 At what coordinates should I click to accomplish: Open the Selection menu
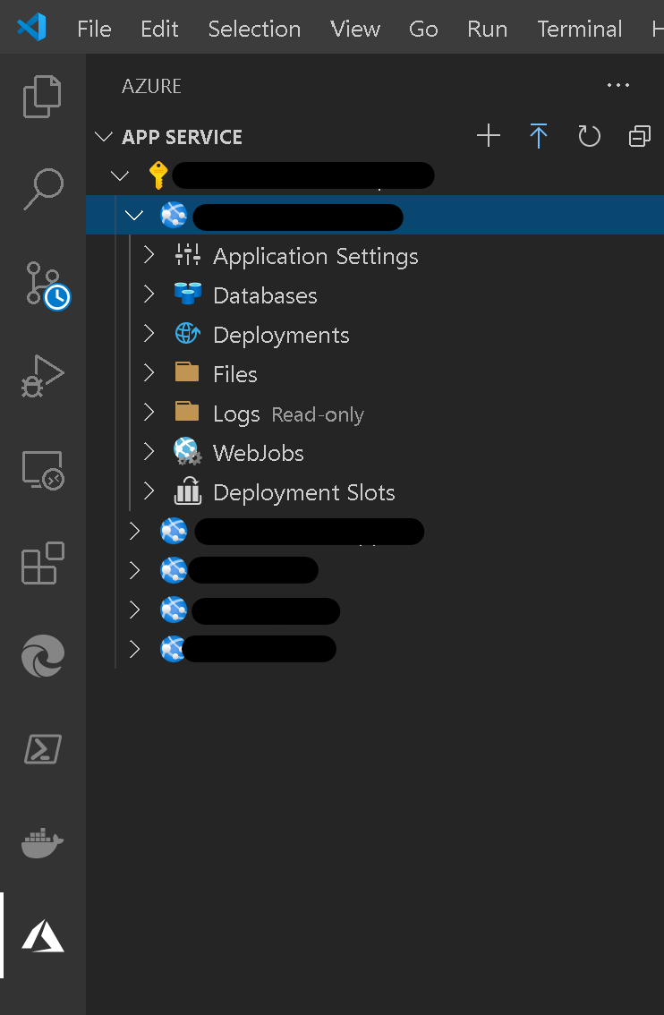[x=254, y=29]
